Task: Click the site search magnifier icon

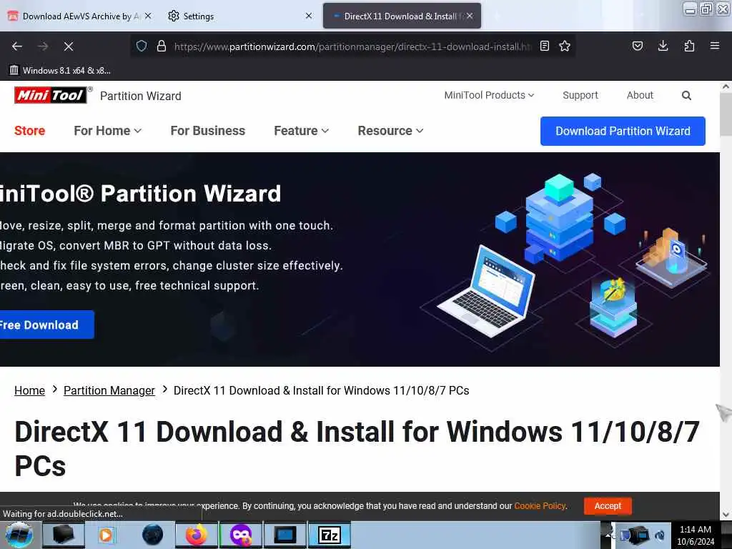Action: (x=686, y=96)
